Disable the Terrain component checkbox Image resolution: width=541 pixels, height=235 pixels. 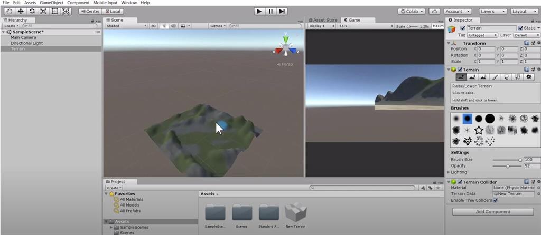[460, 70]
